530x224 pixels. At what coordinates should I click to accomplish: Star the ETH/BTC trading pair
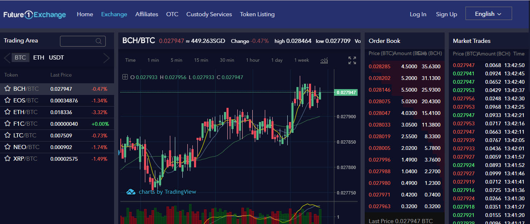coord(7,112)
